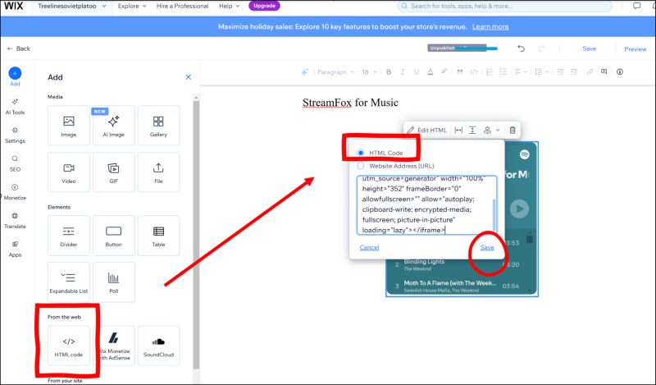Add a SoundCloud embed
Viewport: 656px width, 385px height.
coord(158,346)
